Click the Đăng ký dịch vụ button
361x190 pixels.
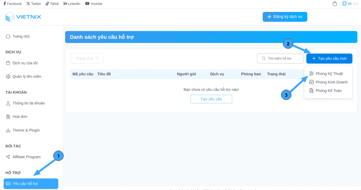click(284, 17)
